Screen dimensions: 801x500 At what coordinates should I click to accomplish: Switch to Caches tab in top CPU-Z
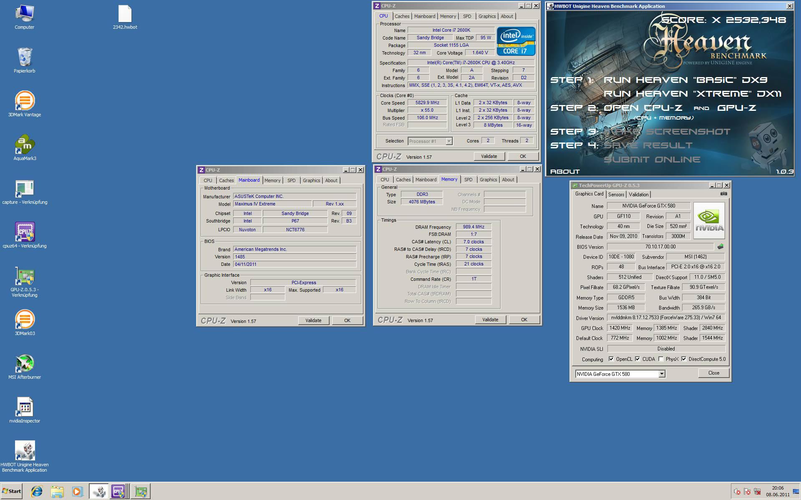[402, 16]
